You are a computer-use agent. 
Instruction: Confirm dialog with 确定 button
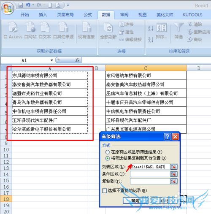(x=135, y=200)
